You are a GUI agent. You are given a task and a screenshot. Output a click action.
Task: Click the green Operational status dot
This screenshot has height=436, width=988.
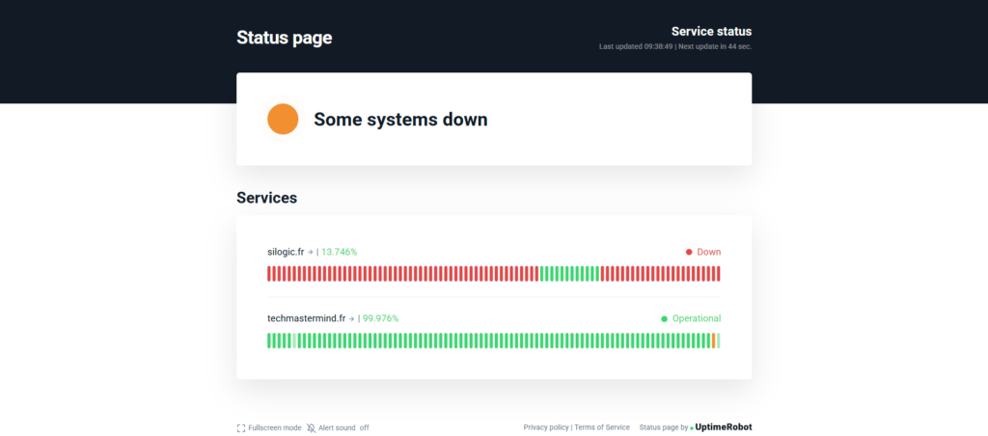pos(664,318)
